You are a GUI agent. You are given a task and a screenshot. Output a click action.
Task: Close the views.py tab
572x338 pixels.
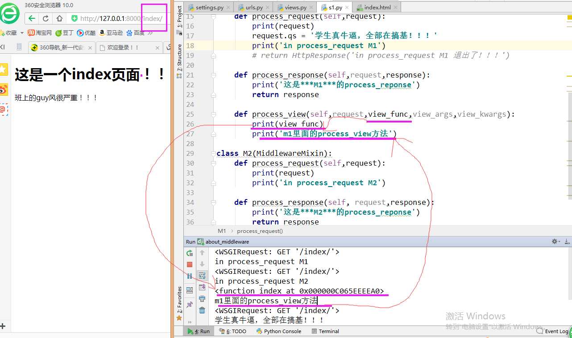click(x=311, y=8)
